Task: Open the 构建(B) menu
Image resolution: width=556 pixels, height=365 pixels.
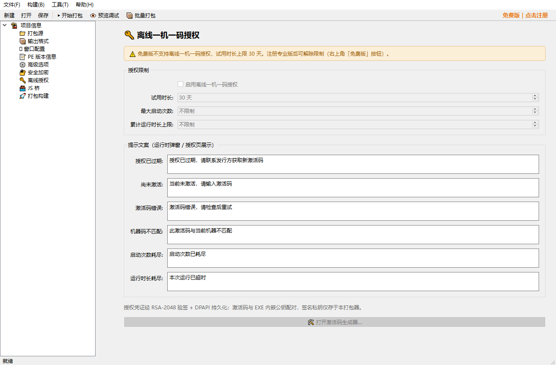Action: (x=36, y=5)
